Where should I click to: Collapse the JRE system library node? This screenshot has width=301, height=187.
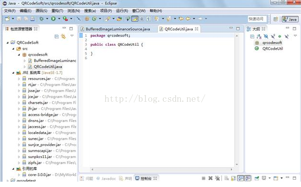[13, 73]
